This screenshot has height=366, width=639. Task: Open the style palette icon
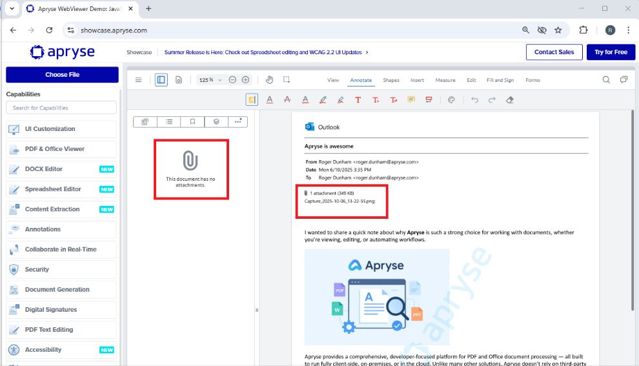point(451,100)
